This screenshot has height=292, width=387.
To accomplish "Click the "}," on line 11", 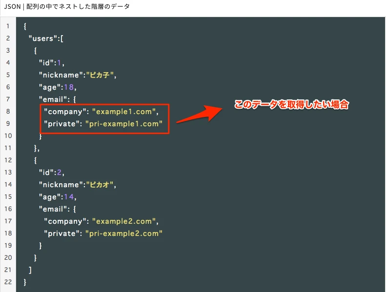I will 37,148.
